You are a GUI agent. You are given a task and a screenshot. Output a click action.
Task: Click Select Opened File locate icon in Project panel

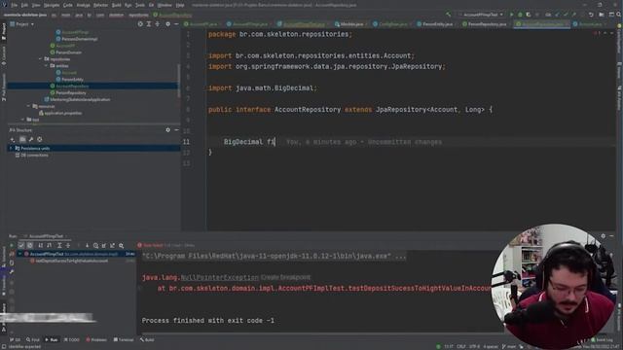[x=140, y=24]
